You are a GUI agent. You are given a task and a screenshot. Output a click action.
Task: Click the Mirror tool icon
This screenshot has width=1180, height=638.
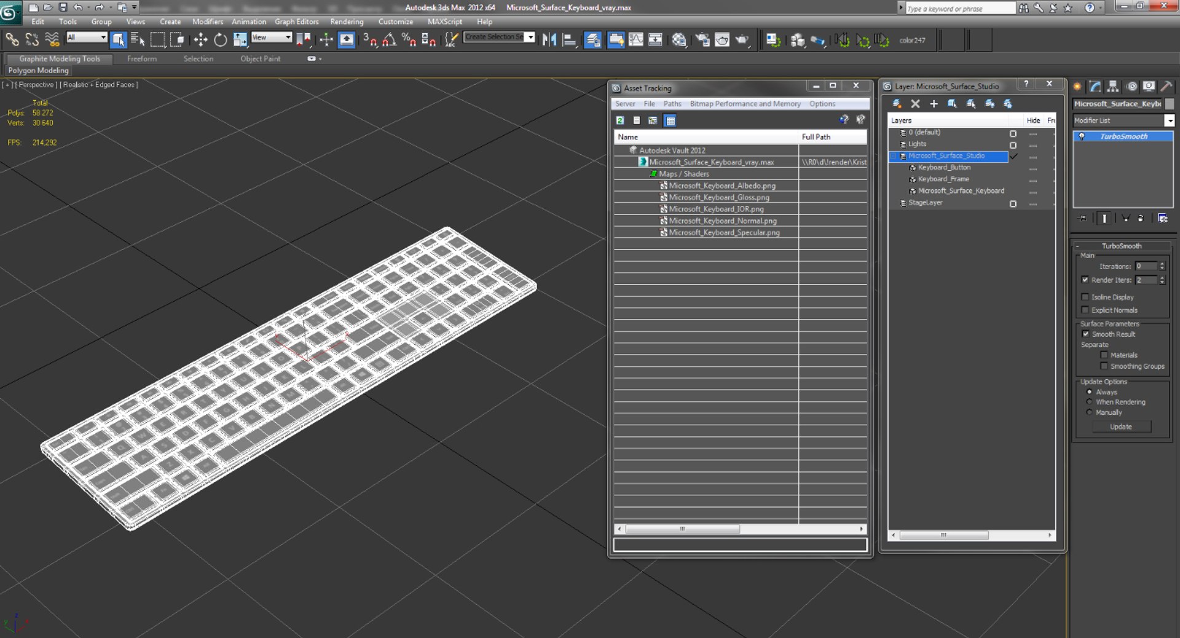click(549, 40)
